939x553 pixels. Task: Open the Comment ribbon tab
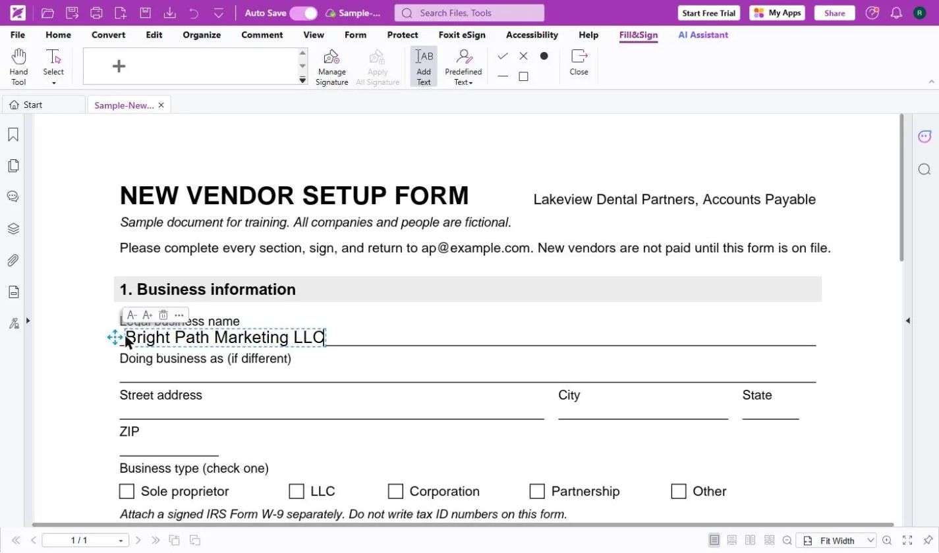pyautogui.click(x=262, y=35)
